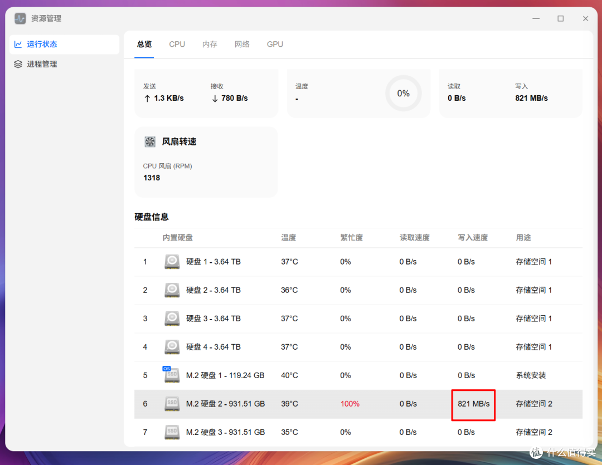Image resolution: width=602 pixels, height=465 pixels.
Task: Switch to the 网络 tab
Action: coord(242,44)
